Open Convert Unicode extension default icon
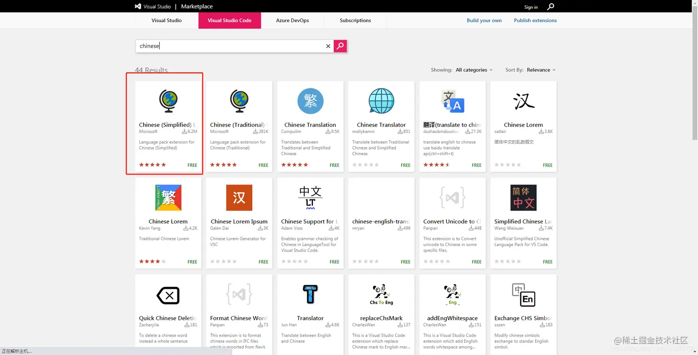Image resolution: width=698 pixels, height=355 pixels. point(452,198)
